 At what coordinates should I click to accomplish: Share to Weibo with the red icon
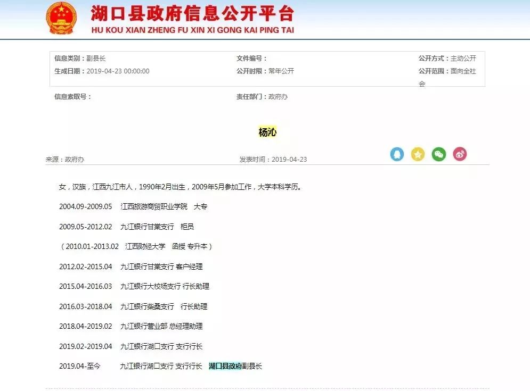click(460, 154)
